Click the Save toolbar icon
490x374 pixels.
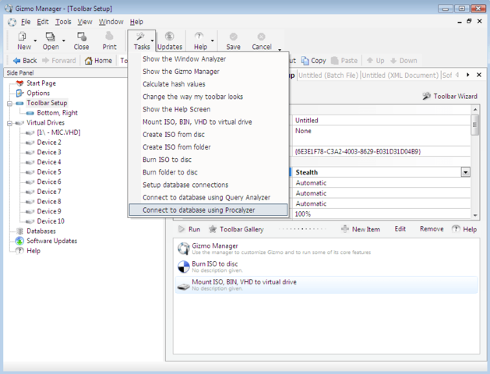tap(234, 37)
